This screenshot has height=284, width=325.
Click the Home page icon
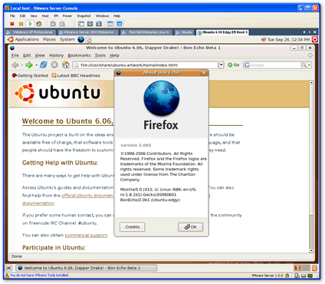(66, 65)
